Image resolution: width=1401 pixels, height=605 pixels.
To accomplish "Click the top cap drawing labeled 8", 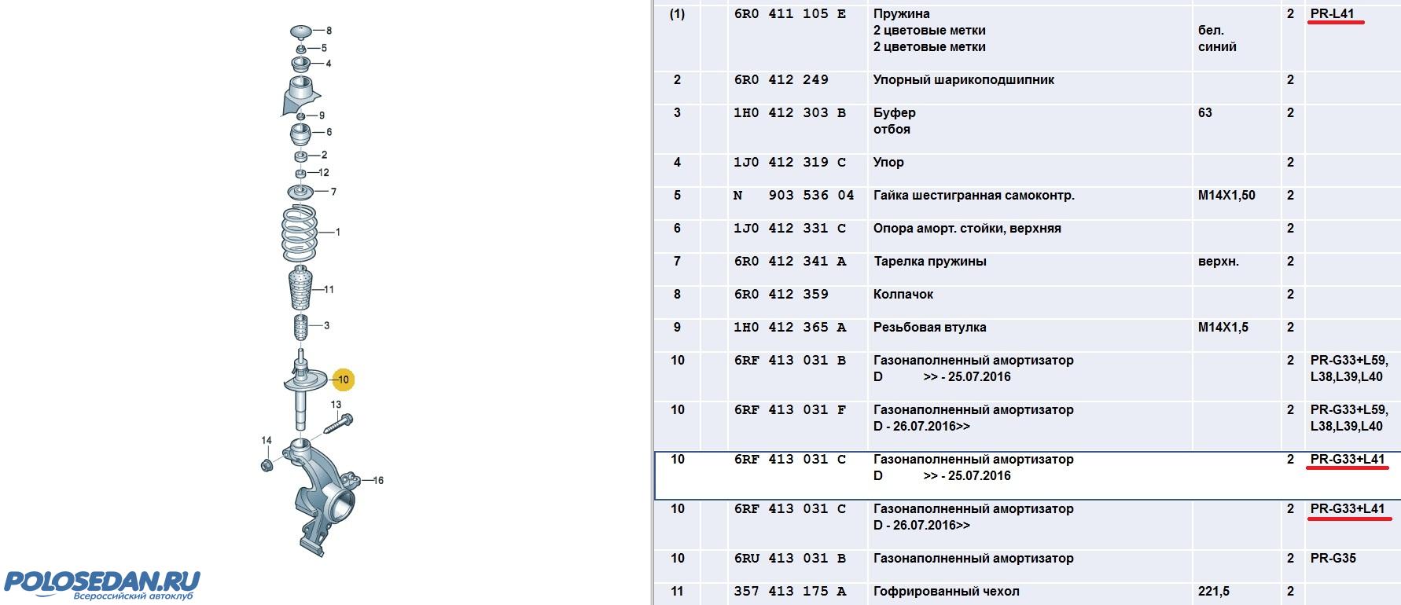I will (x=299, y=32).
